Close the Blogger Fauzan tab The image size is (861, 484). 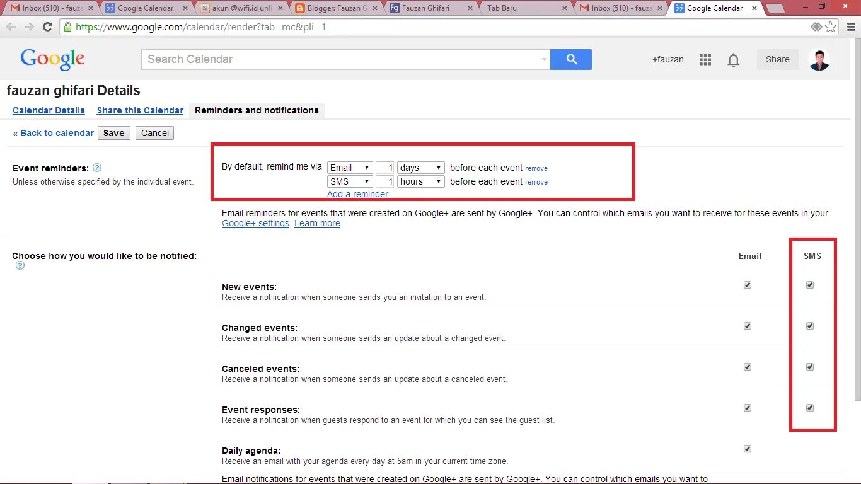coord(376,8)
